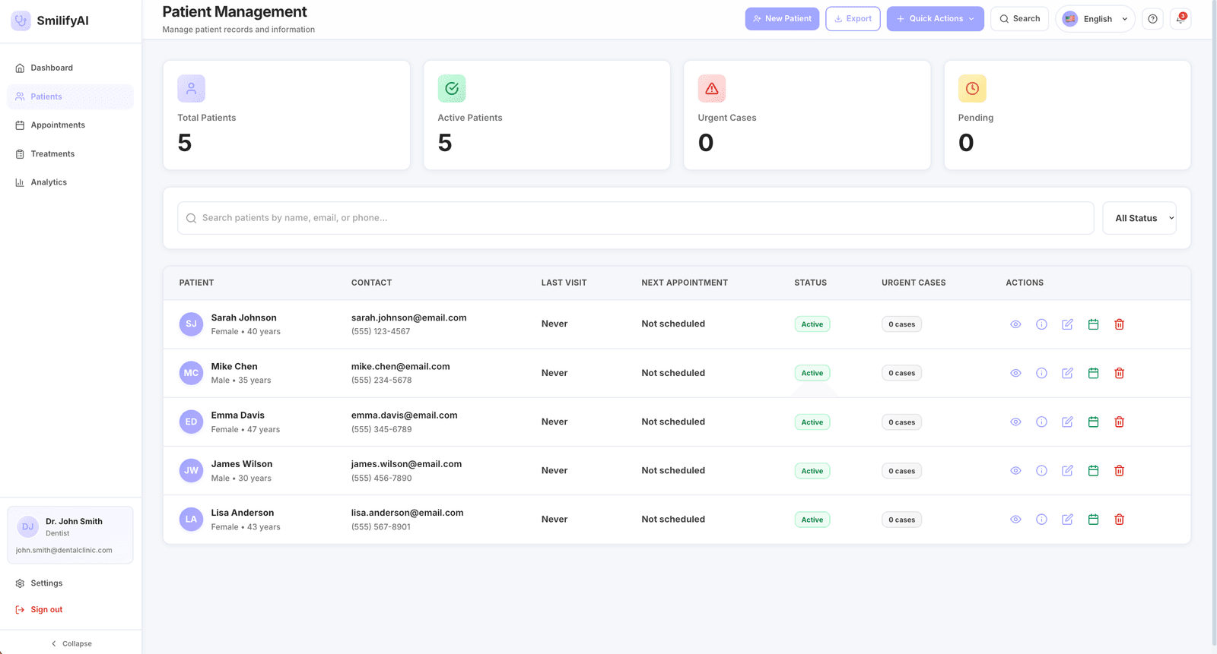Click the SmilifyAI logo icon
1217x654 pixels.
coord(21,21)
